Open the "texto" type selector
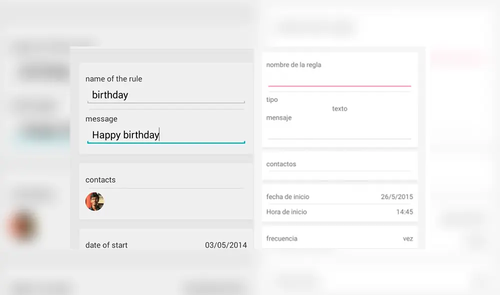This screenshot has width=500, height=295. (339, 108)
